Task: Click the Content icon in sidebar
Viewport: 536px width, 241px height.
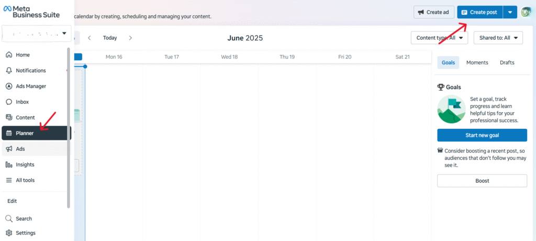Action: pyautogui.click(x=9, y=118)
